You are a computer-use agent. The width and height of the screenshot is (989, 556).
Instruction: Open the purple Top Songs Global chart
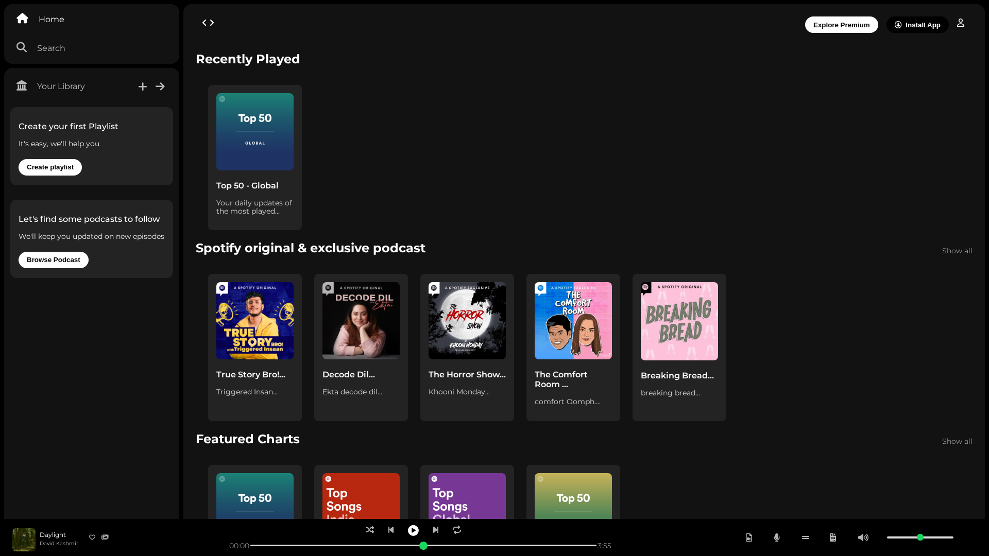coord(467,496)
